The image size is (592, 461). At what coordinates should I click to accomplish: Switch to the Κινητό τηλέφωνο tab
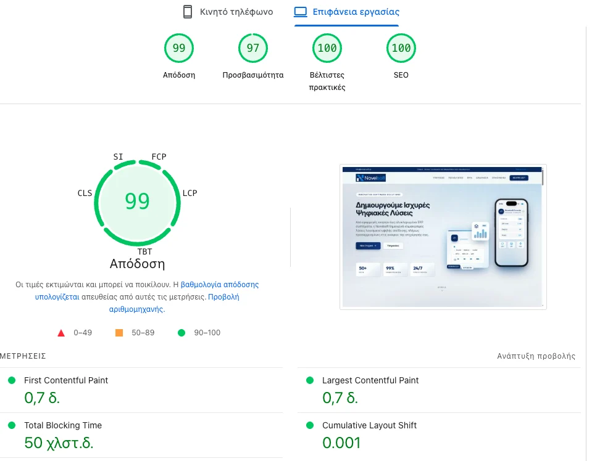228,12
